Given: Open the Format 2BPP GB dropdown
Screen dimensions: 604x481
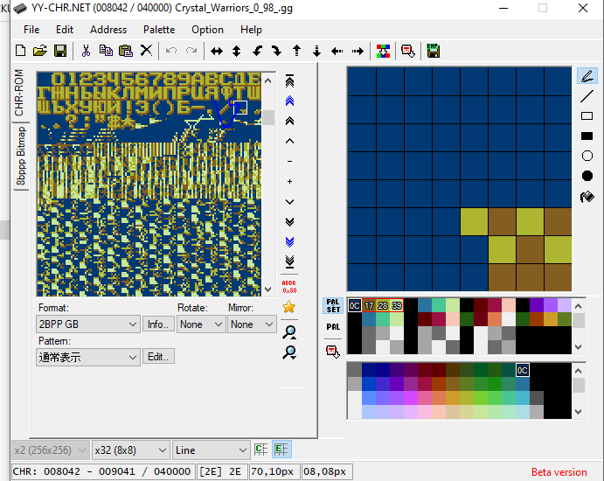Looking at the screenshot, I should click(x=88, y=324).
